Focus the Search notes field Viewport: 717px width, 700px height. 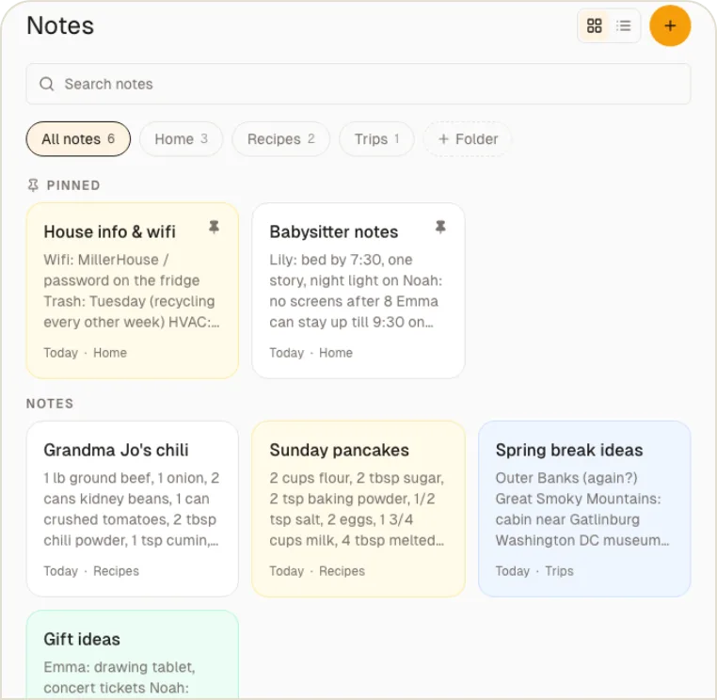tap(358, 84)
